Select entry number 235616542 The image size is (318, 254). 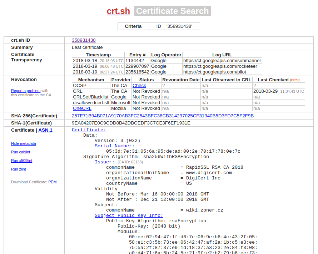(137, 72)
